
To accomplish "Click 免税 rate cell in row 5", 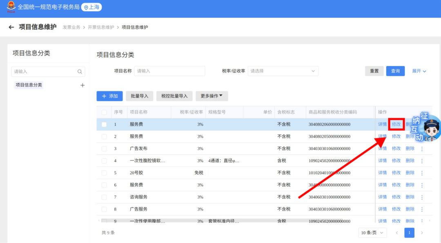I will click(199, 173).
